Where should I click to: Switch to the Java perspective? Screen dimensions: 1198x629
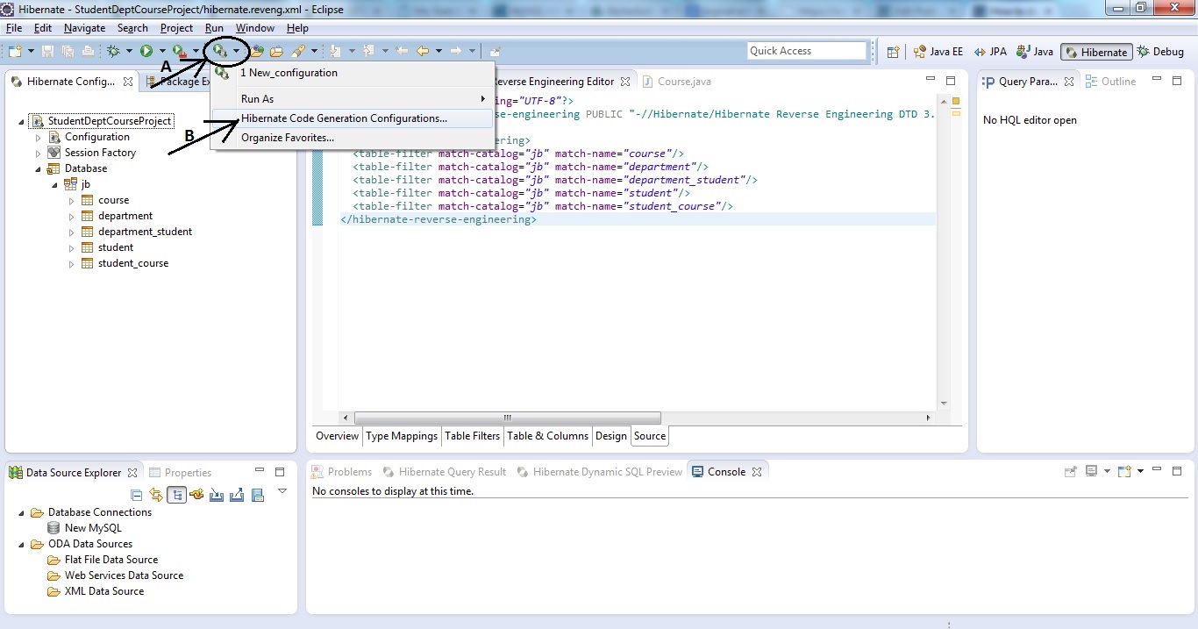[1034, 52]
